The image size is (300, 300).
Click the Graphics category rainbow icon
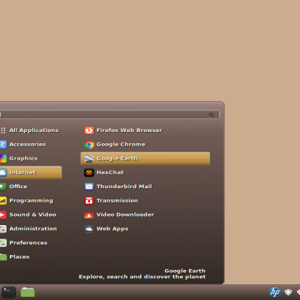click(x=3, y=158)
